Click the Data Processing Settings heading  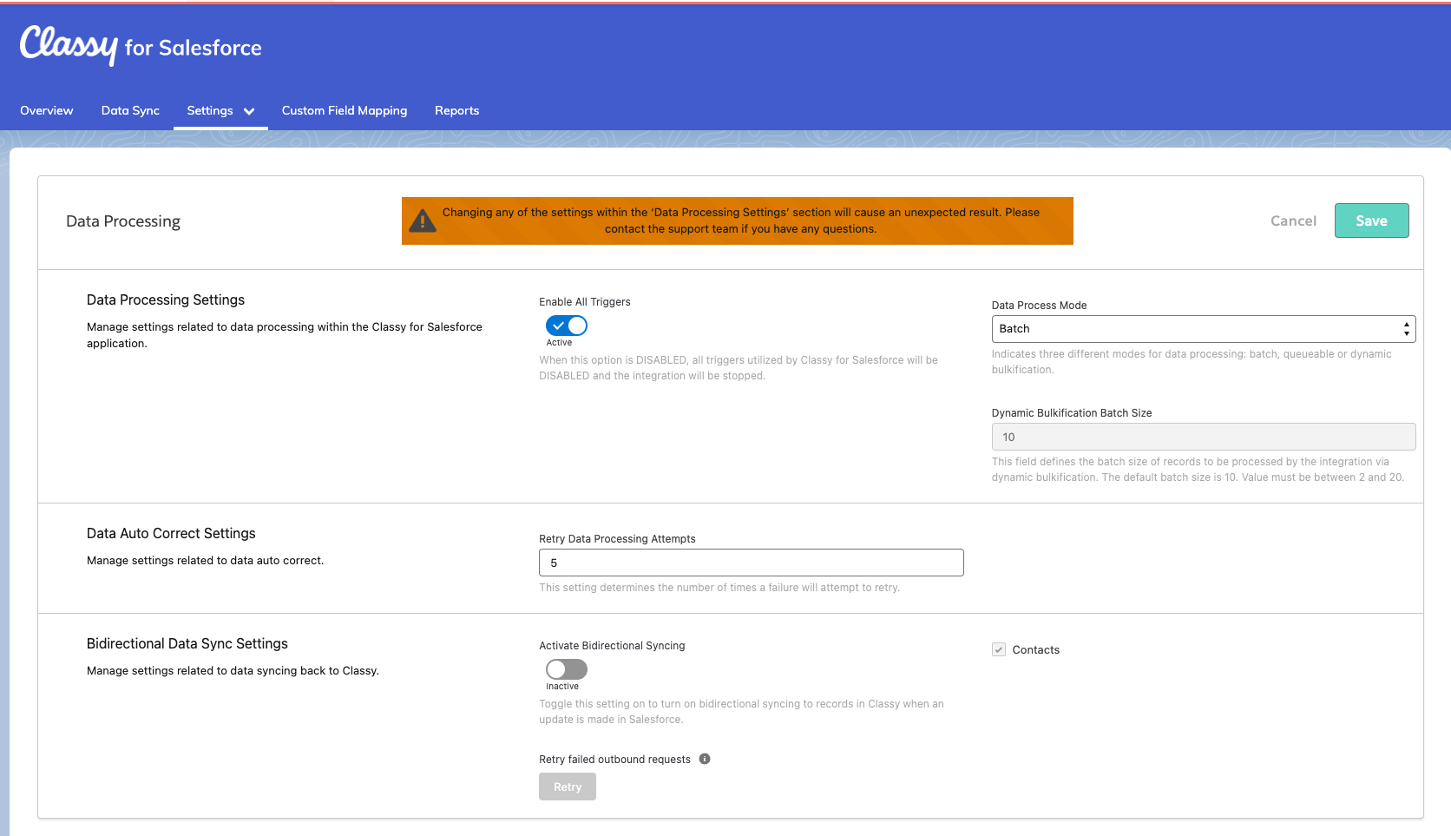[166, 300]
